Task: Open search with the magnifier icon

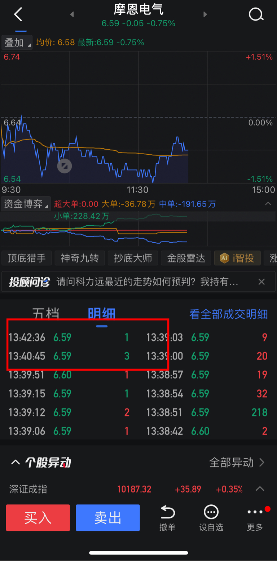Action: coord(256,14)
